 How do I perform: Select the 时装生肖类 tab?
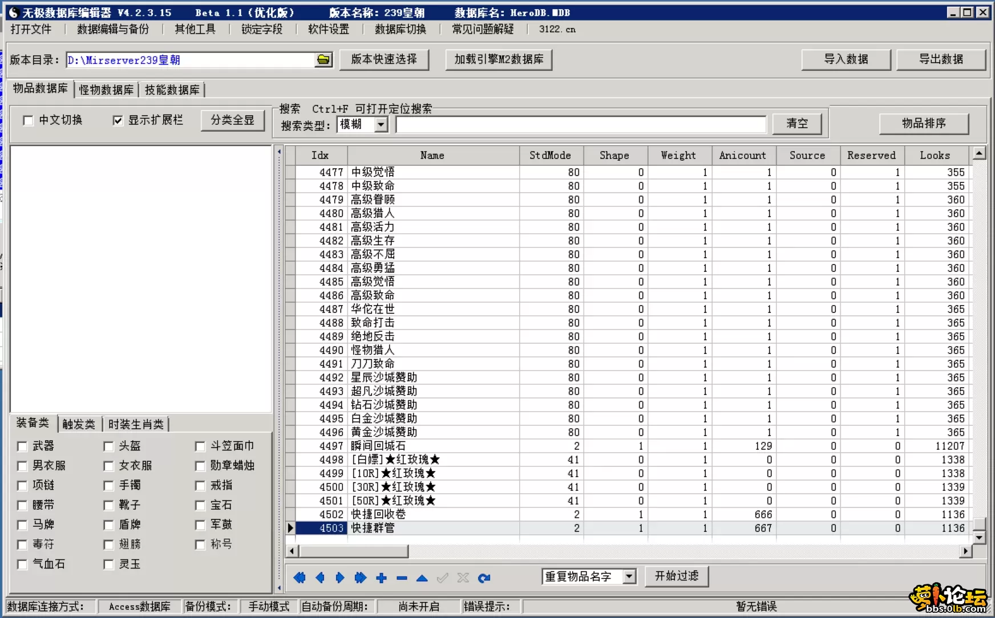[136, 424]
